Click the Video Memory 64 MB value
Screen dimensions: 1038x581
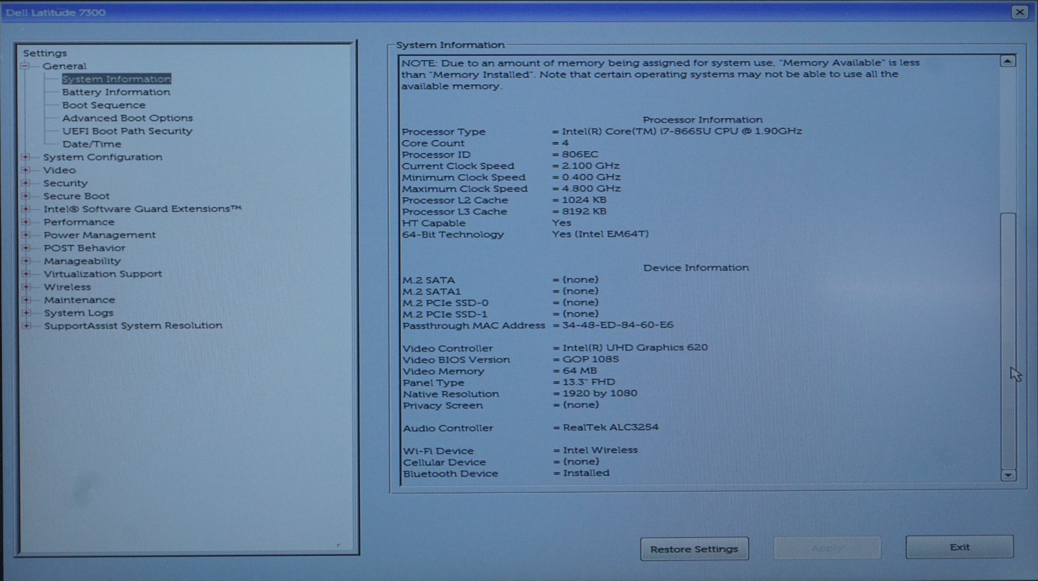point(580,371)
